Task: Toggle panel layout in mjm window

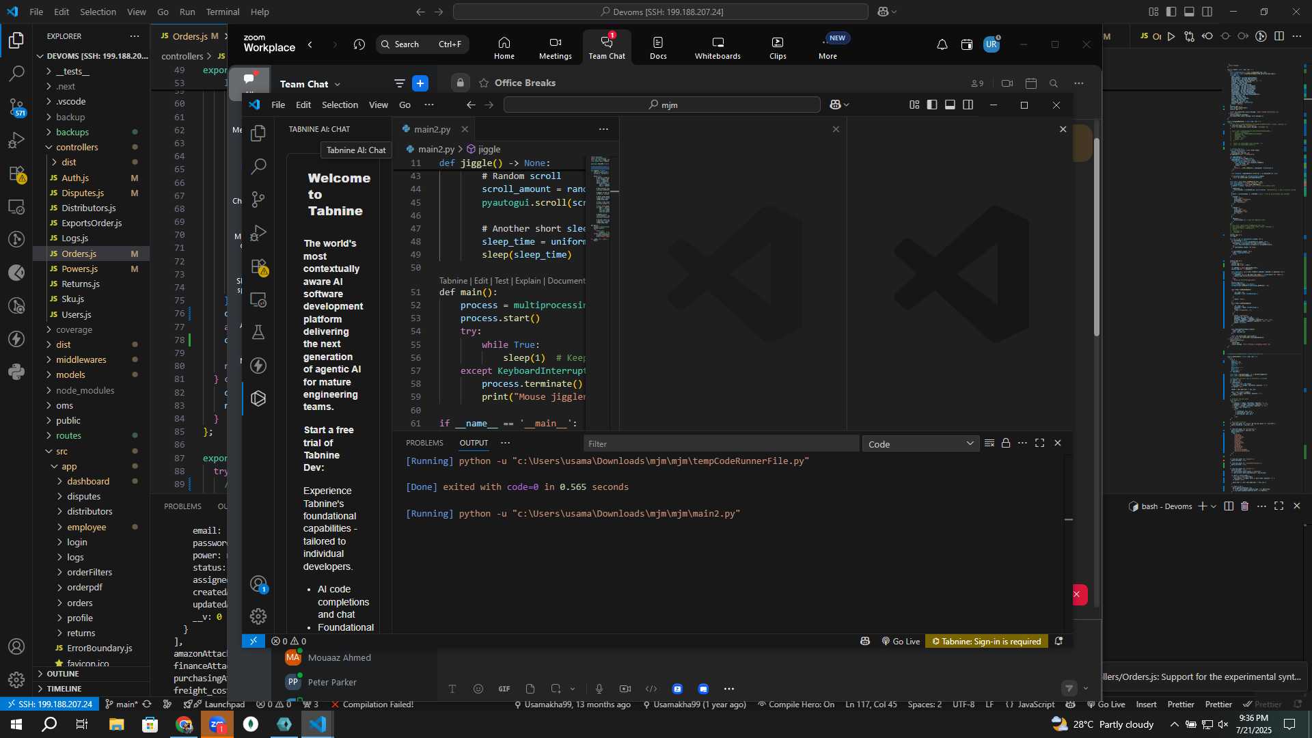Action: click(950, 105)
